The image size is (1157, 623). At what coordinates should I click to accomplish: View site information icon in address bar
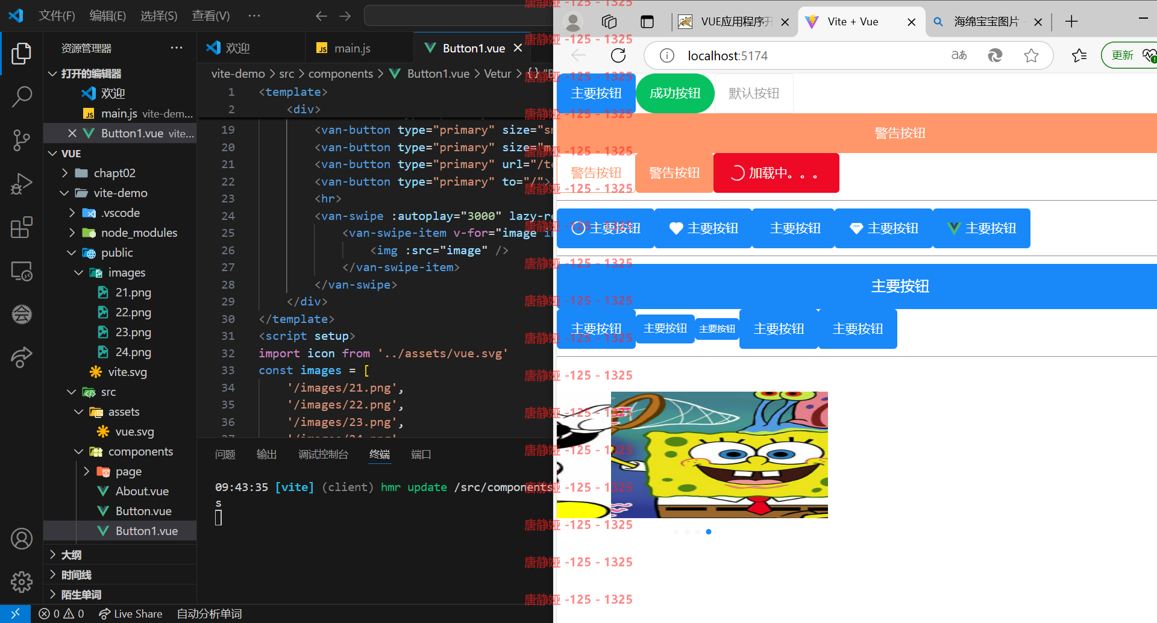pyautogui.click(x=666, y=55)
